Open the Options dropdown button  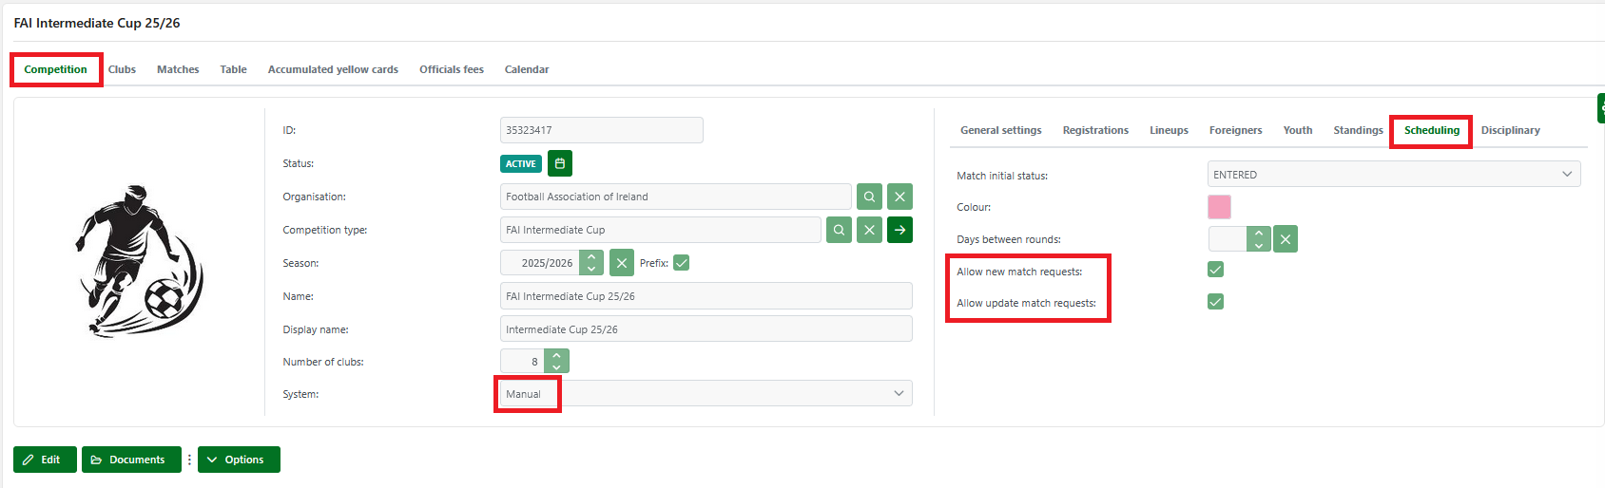pos(239,460)
